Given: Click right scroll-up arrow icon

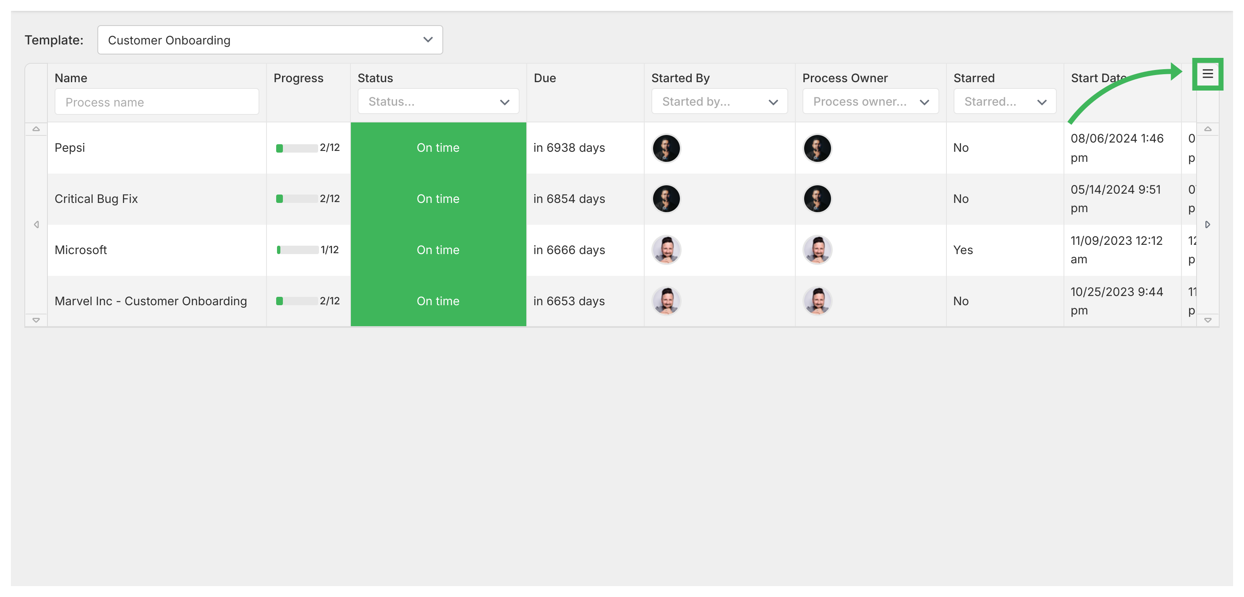Looking at the screenshot, I should tap(1207, 129).
